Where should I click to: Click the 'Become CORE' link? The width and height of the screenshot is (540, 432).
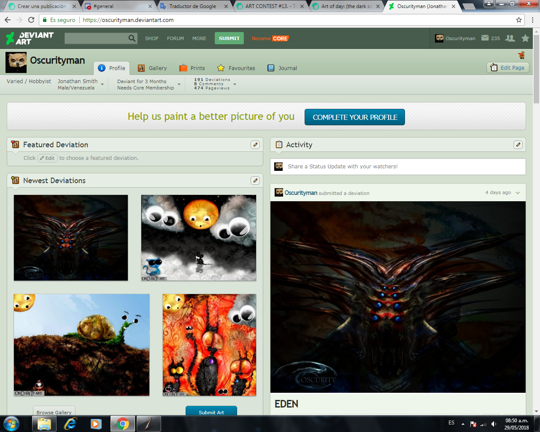coord(270,38)
